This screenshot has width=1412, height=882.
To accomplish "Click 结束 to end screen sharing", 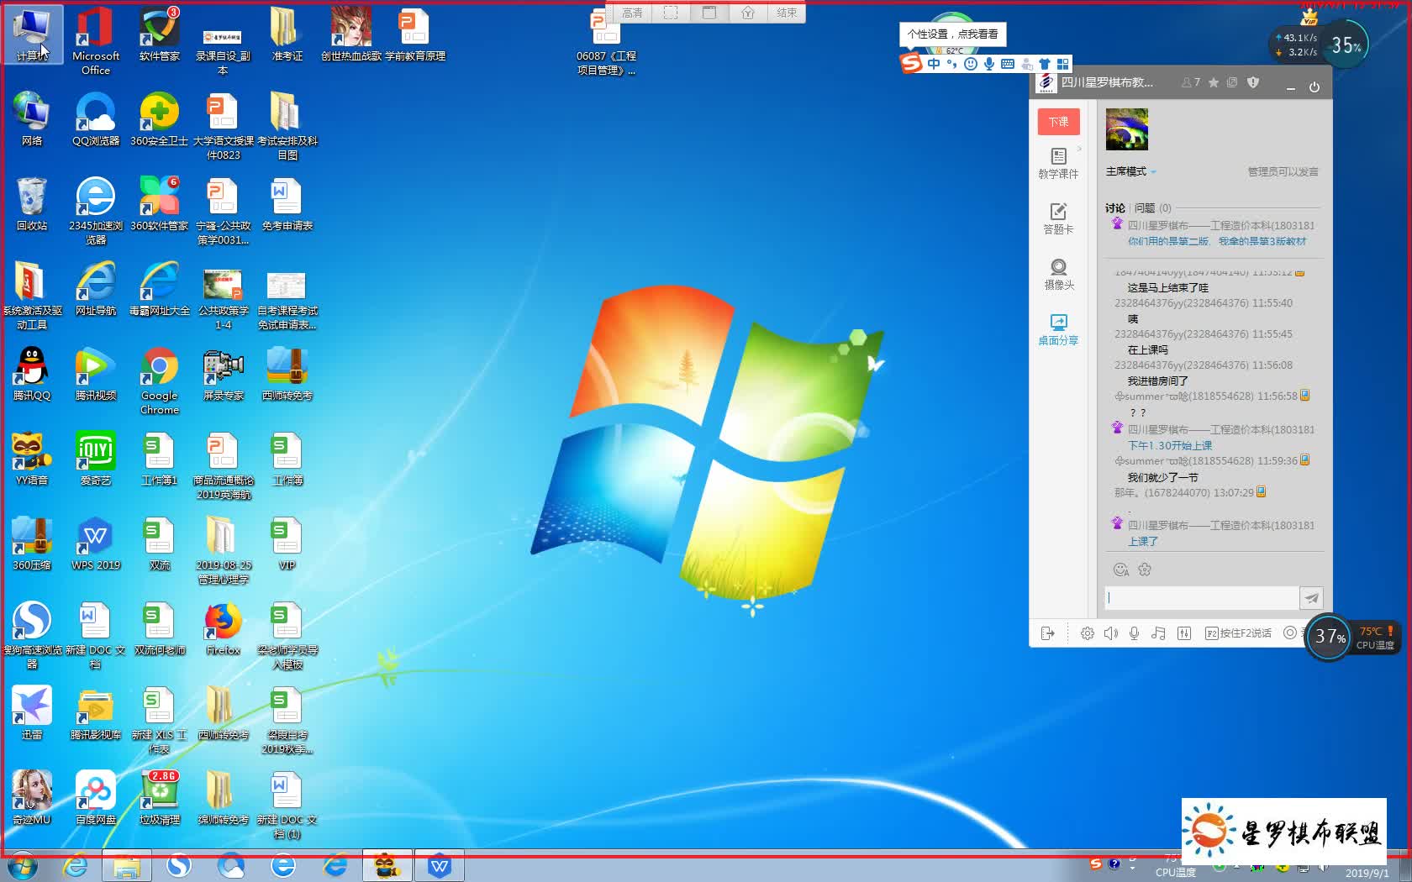I will (787, 13).
